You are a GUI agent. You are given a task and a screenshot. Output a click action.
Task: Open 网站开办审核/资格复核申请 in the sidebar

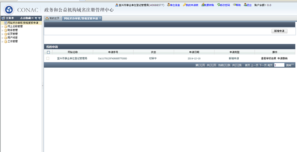tap(23, 23)
